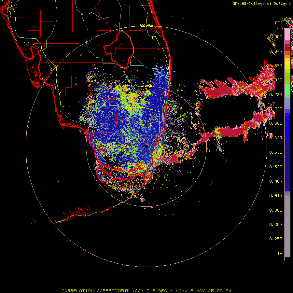Click the light pink top segment of the color bar

[x=287, y=35]
